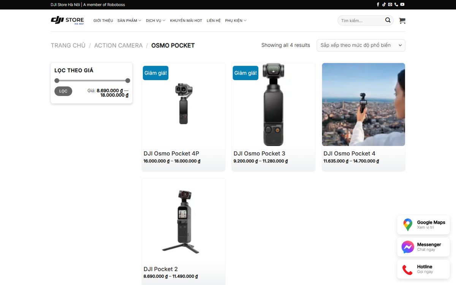Click price '11.635.000 ₫ – 14.700.000 ₫'
Image resolution: width=456 pixels, height=285 pixels.
(351, 161)
